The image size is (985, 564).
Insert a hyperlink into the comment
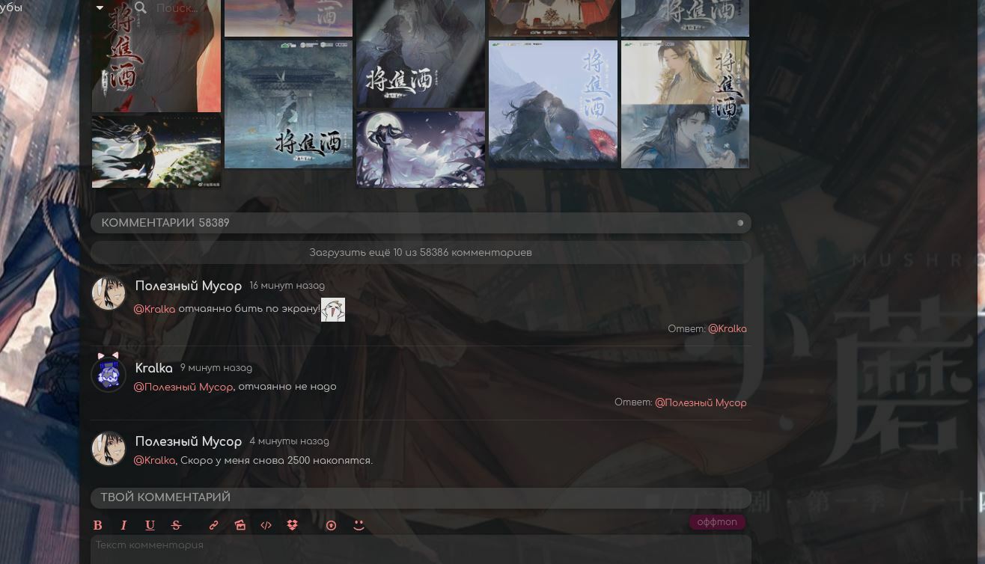tap(213, 525)
